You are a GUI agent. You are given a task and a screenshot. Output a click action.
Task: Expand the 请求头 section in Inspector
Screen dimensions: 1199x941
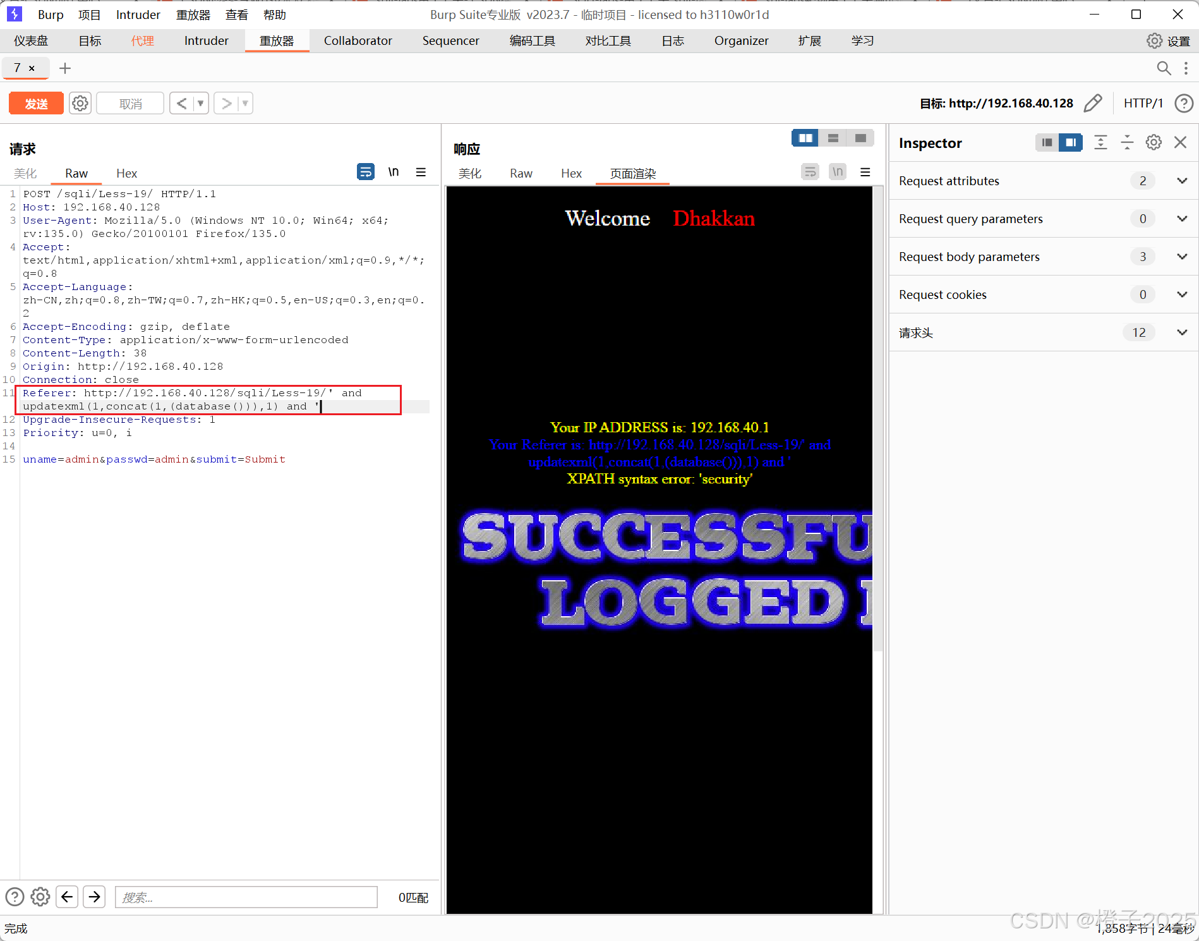1182,332
